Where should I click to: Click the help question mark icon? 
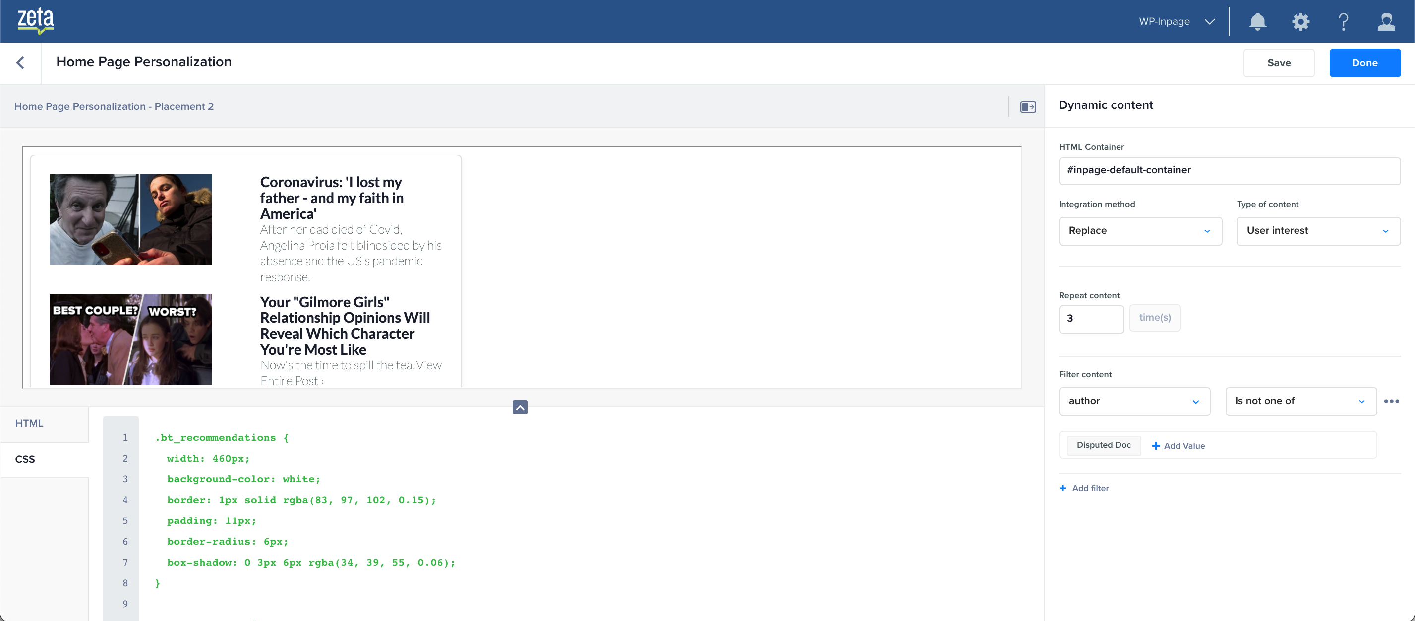point(1343,21)
